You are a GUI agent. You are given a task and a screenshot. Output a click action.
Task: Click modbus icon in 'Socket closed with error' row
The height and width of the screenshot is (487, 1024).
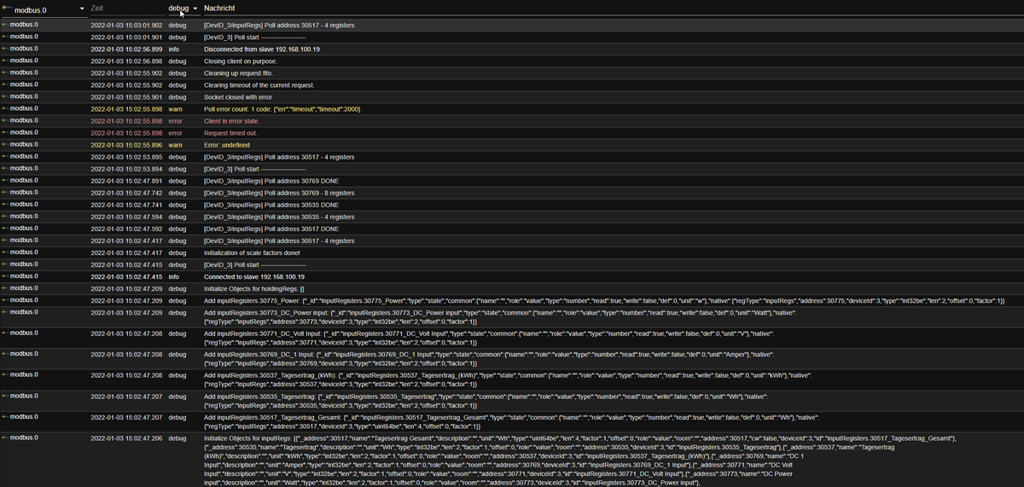(7, 96)
